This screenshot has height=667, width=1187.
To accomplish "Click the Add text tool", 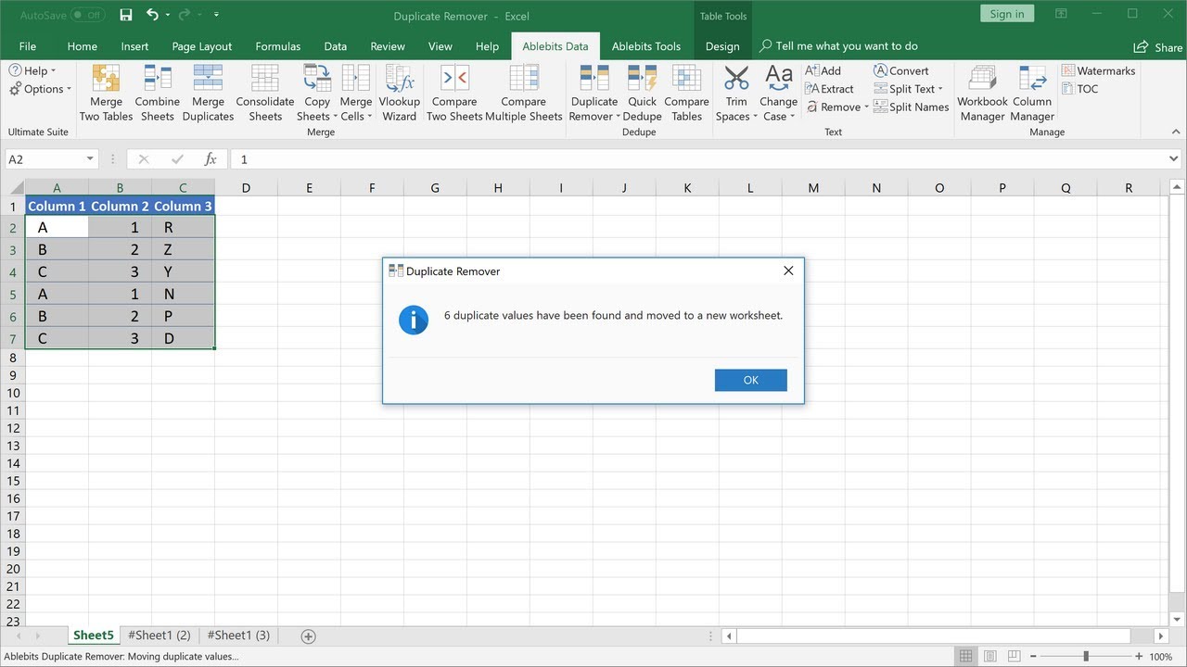I will 823,71.
